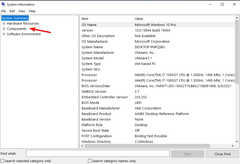
Task: Open the File menu
Action: tap(3, 11)
